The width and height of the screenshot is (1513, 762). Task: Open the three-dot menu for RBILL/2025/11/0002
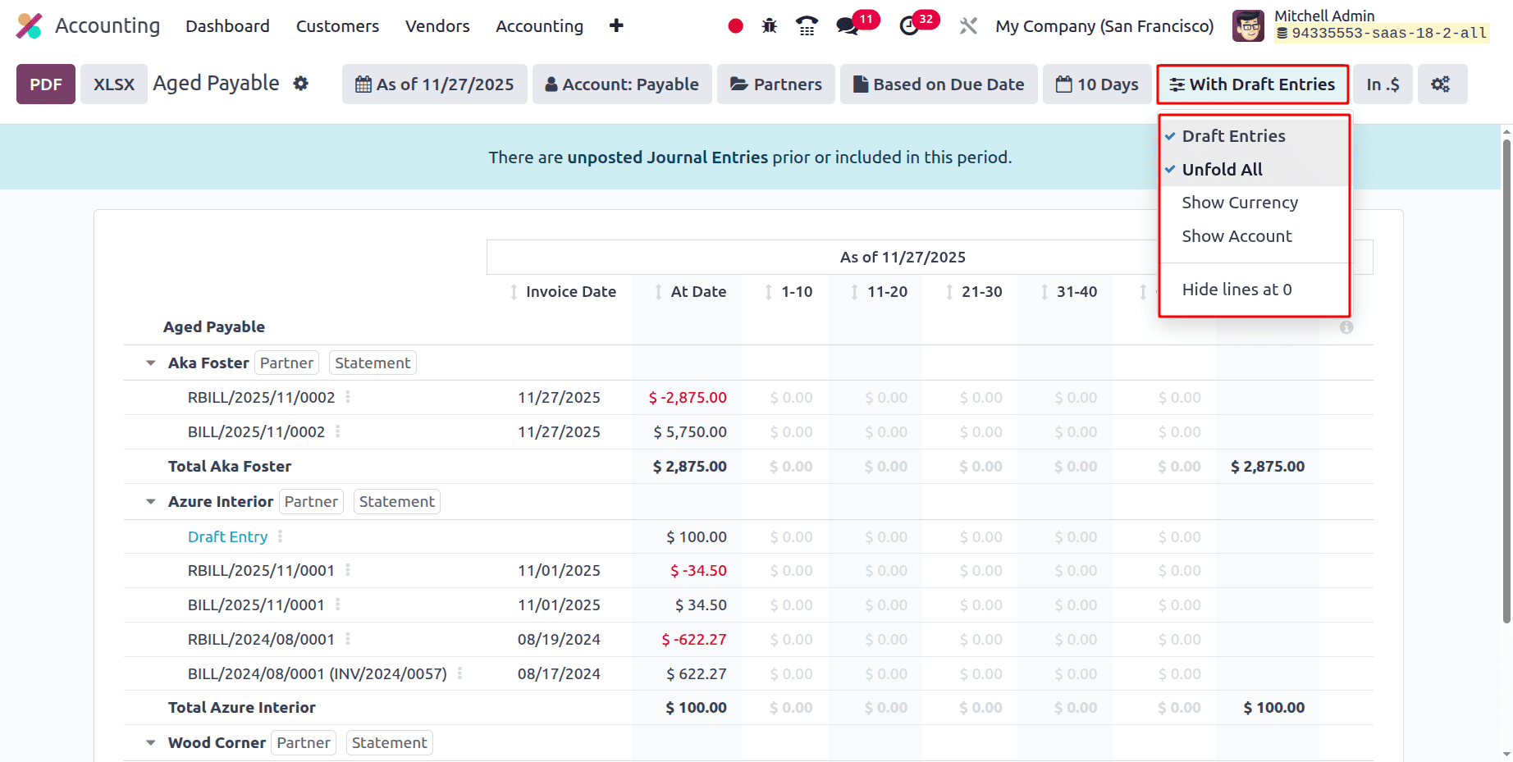click(348, 397)
